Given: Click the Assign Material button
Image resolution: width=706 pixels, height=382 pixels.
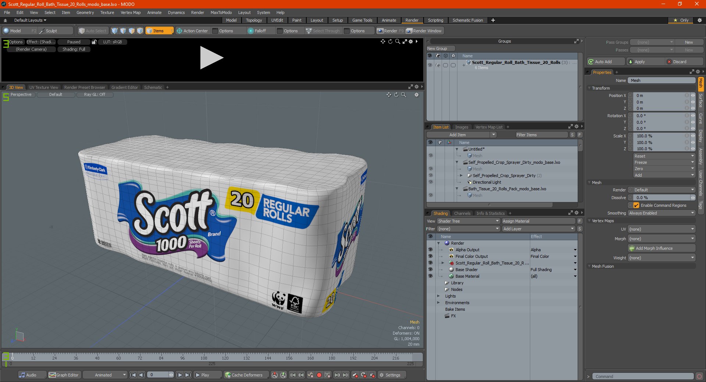Looking at the screenshot, I should (x=539, y=221).
